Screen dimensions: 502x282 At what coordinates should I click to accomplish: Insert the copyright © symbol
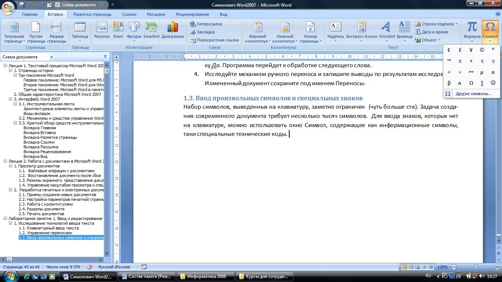click(482, 50)
